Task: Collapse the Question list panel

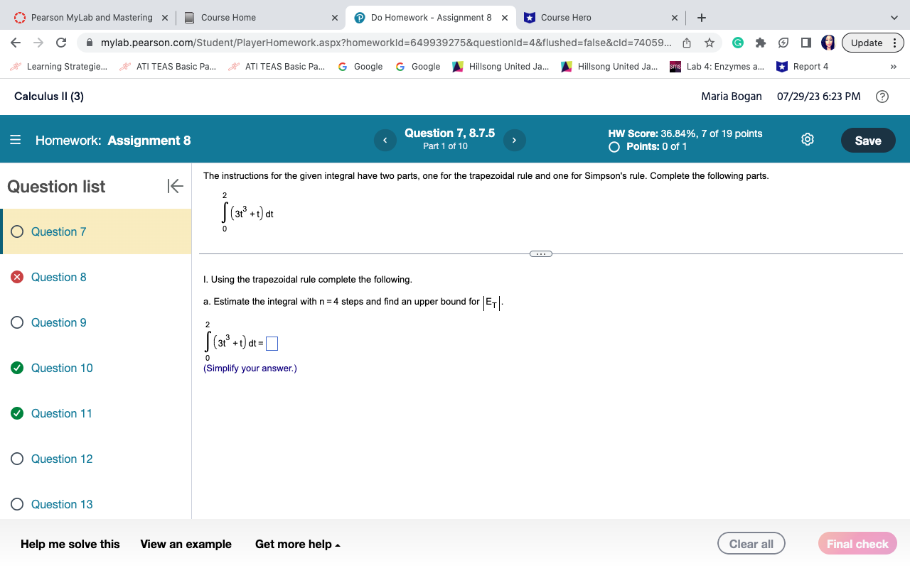Action: (174, 186)
